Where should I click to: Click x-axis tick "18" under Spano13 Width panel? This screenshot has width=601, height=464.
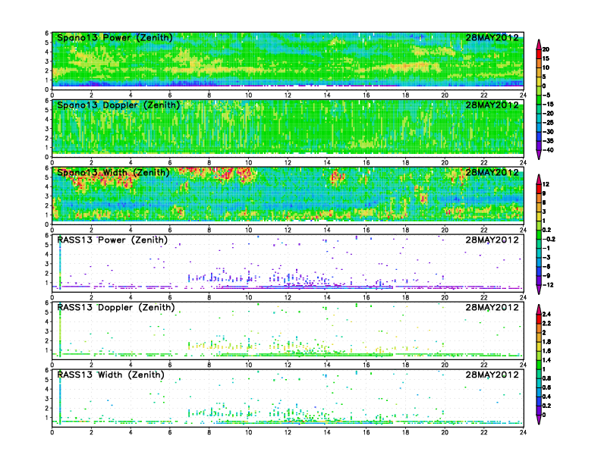pyautogui.click(x=405, y=230)
